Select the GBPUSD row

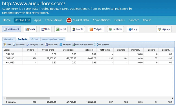coord(88,58)
